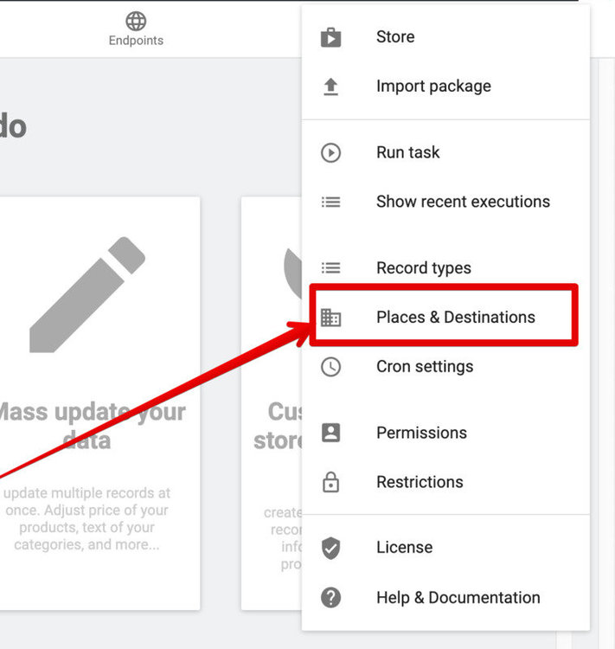This screenshot has width=615, height=649.
Task: Click the Record types list icon
Action: coord(330,268)
